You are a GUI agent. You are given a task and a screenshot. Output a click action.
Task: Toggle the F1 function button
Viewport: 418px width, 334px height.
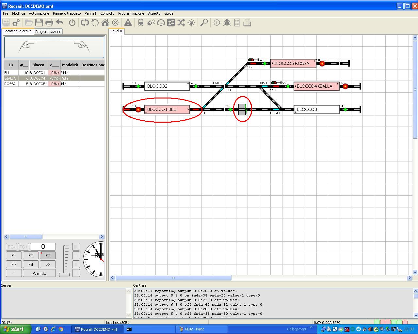14,256
